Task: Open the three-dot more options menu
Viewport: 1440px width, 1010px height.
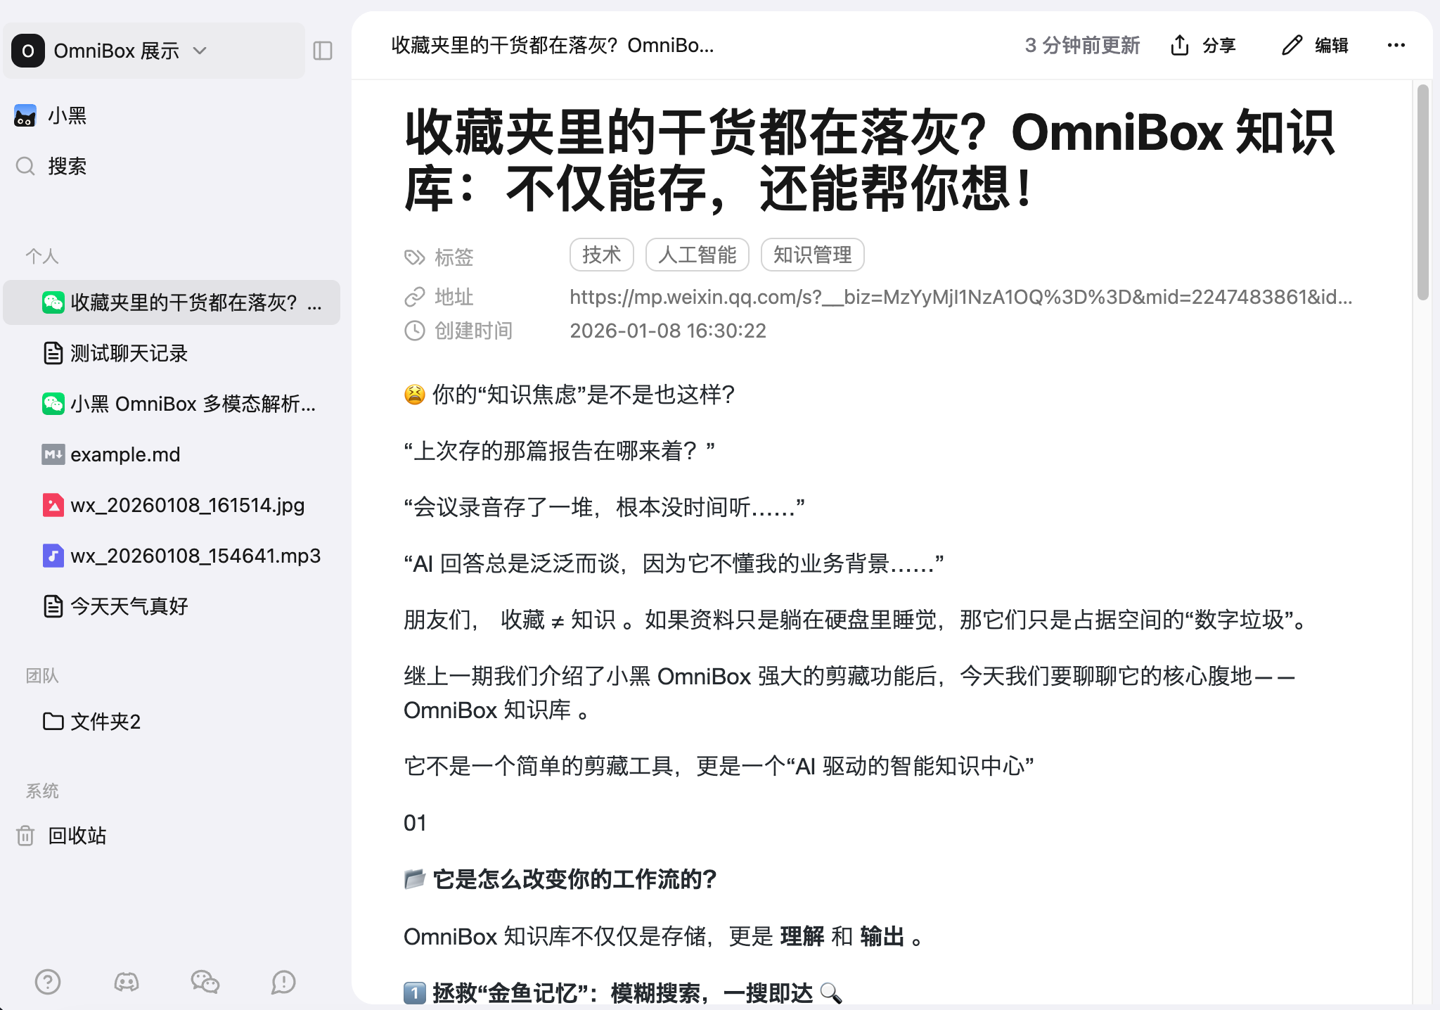Action: 1396,46
